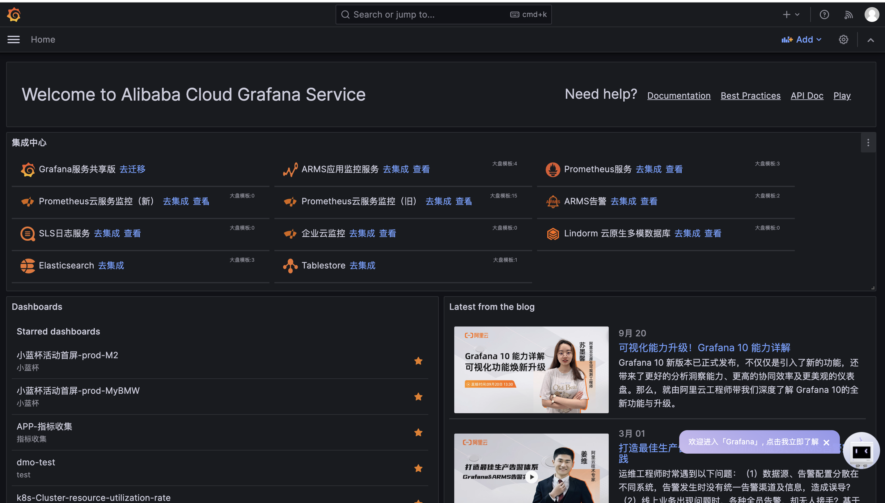Click the Elasticsearch icon
The width and height of the screenshot is (885, 503).
[x=28, y=266]
